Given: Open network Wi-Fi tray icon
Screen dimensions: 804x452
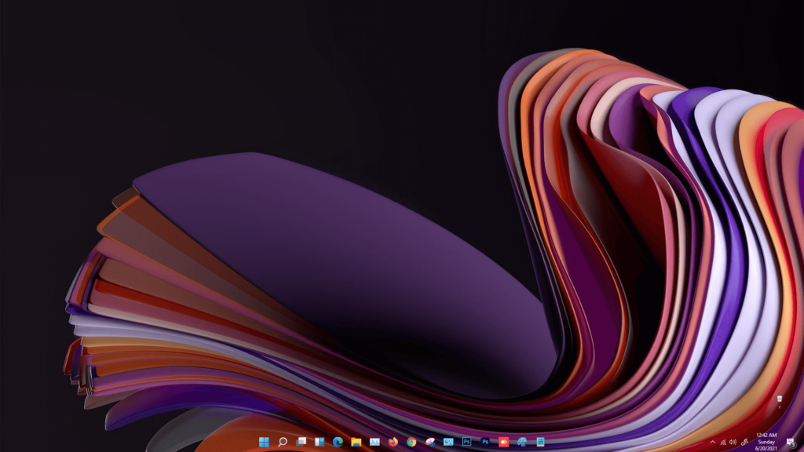Looking at the screenshot, I should 723,443.
